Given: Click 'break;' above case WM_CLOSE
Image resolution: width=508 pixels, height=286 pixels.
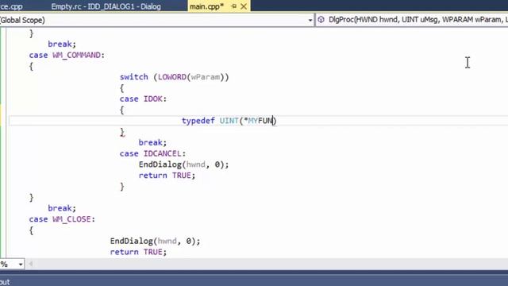Looking at the screenshot, I should (x=62, y=208).
